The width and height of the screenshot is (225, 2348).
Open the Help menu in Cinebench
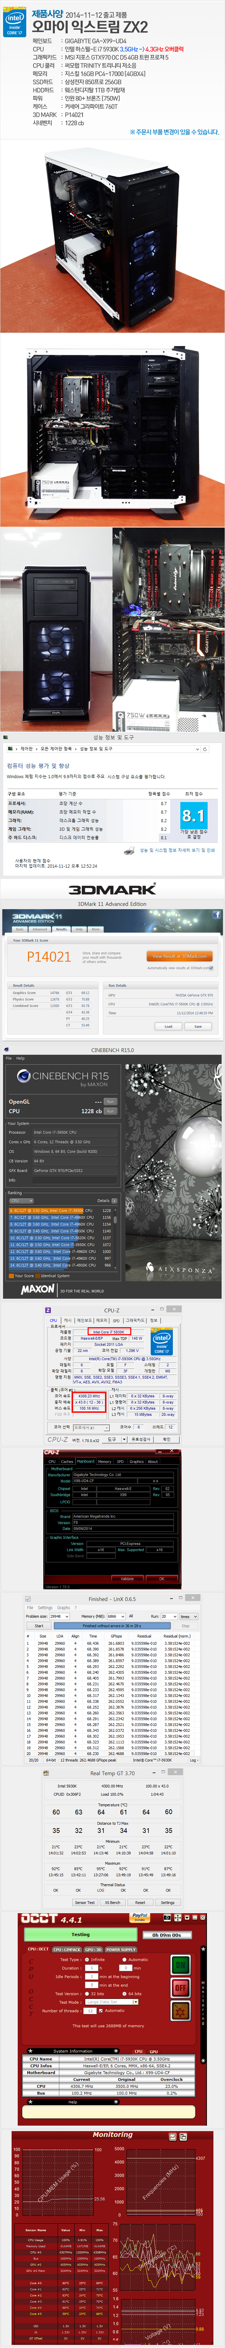click(20, 1058)
